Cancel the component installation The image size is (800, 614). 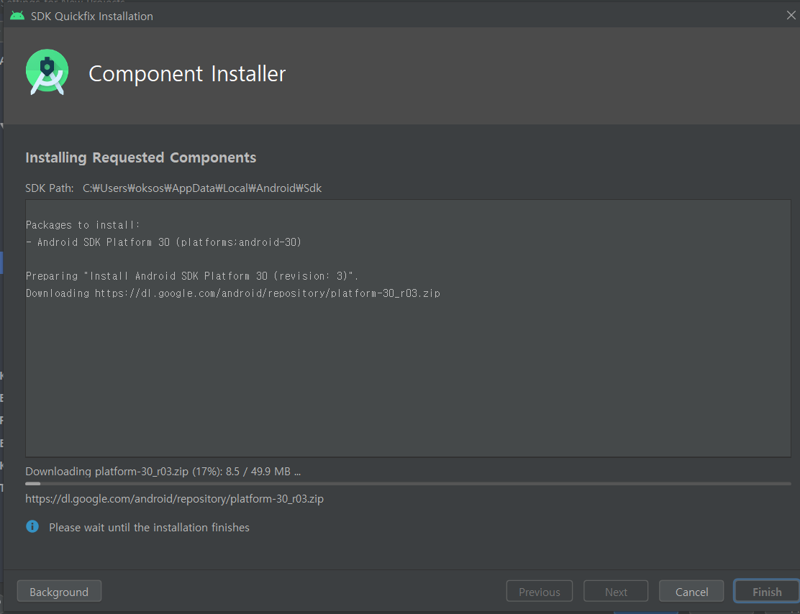click(691, 592)
